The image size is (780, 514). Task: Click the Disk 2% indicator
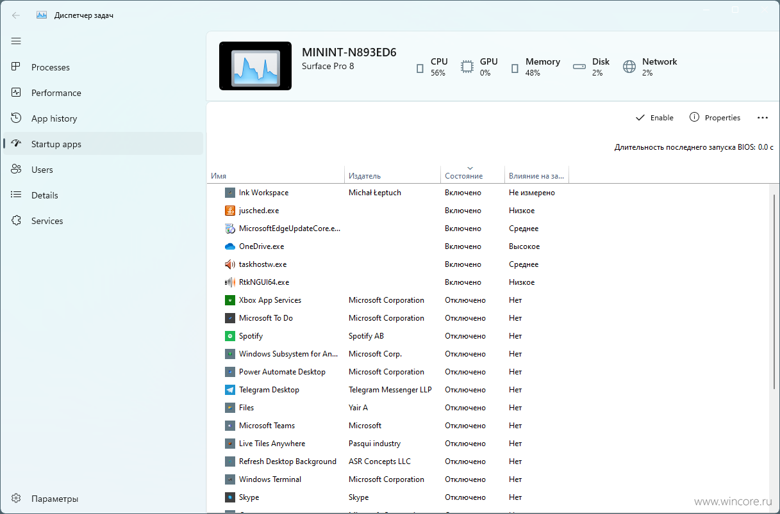(591, 67)
